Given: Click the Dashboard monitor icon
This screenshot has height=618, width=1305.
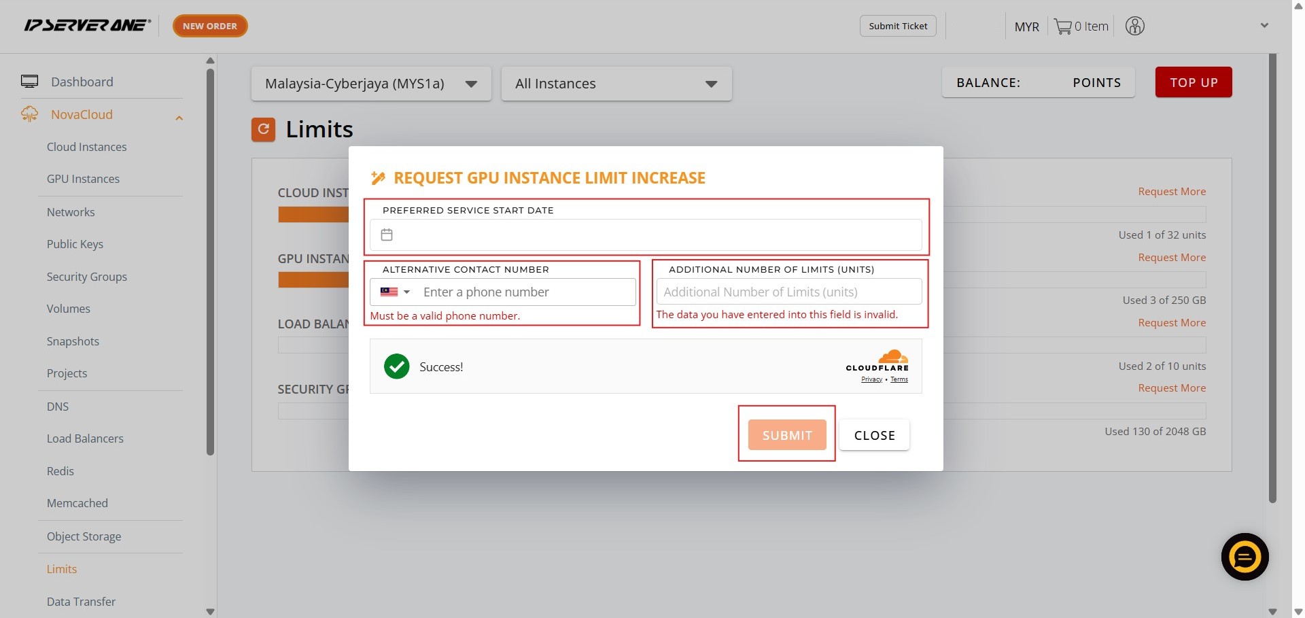Looking at the screenshot, I should pos(29,82).
